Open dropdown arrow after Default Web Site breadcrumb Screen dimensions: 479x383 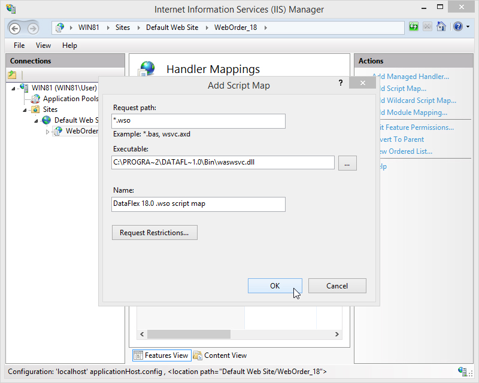point(207,28)
